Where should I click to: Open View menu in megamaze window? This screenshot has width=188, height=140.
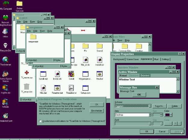point(42,31)
